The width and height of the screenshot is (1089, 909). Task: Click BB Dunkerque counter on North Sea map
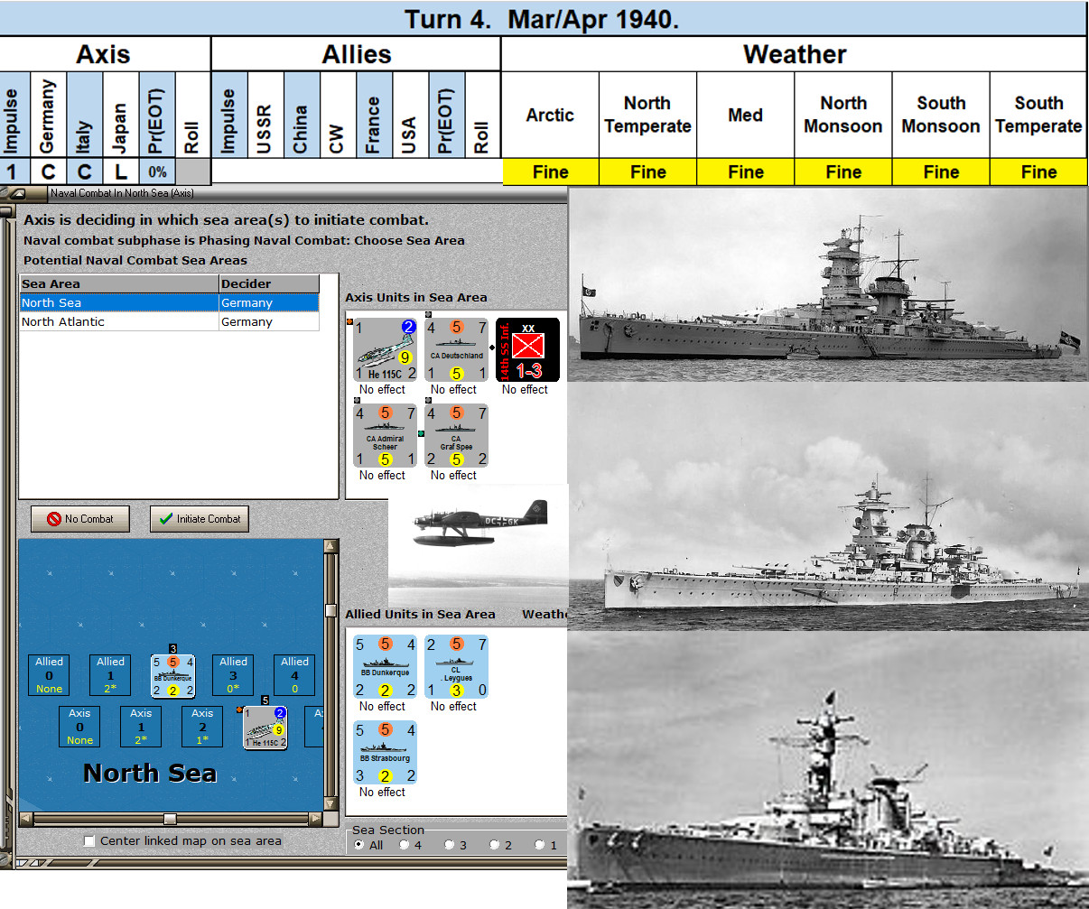(x=172, y=676)
